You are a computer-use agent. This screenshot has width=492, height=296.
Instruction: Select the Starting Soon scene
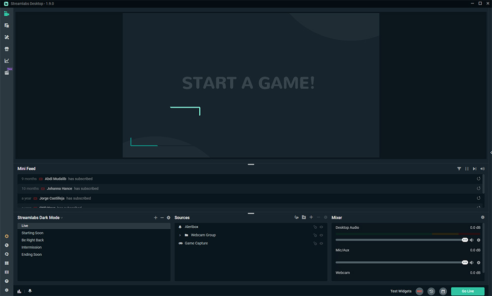[x=32, y=233]
